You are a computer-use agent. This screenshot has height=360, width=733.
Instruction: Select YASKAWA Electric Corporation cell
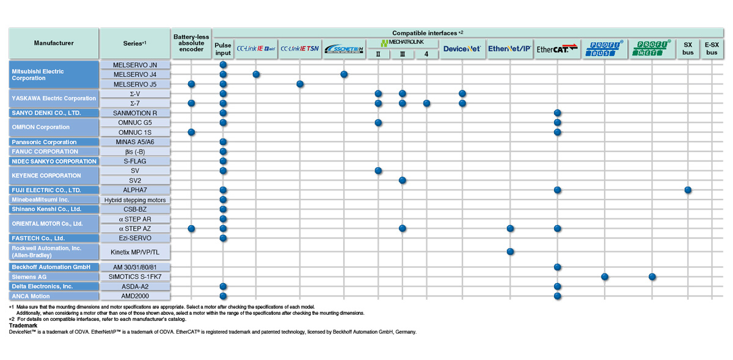point(54,98)
